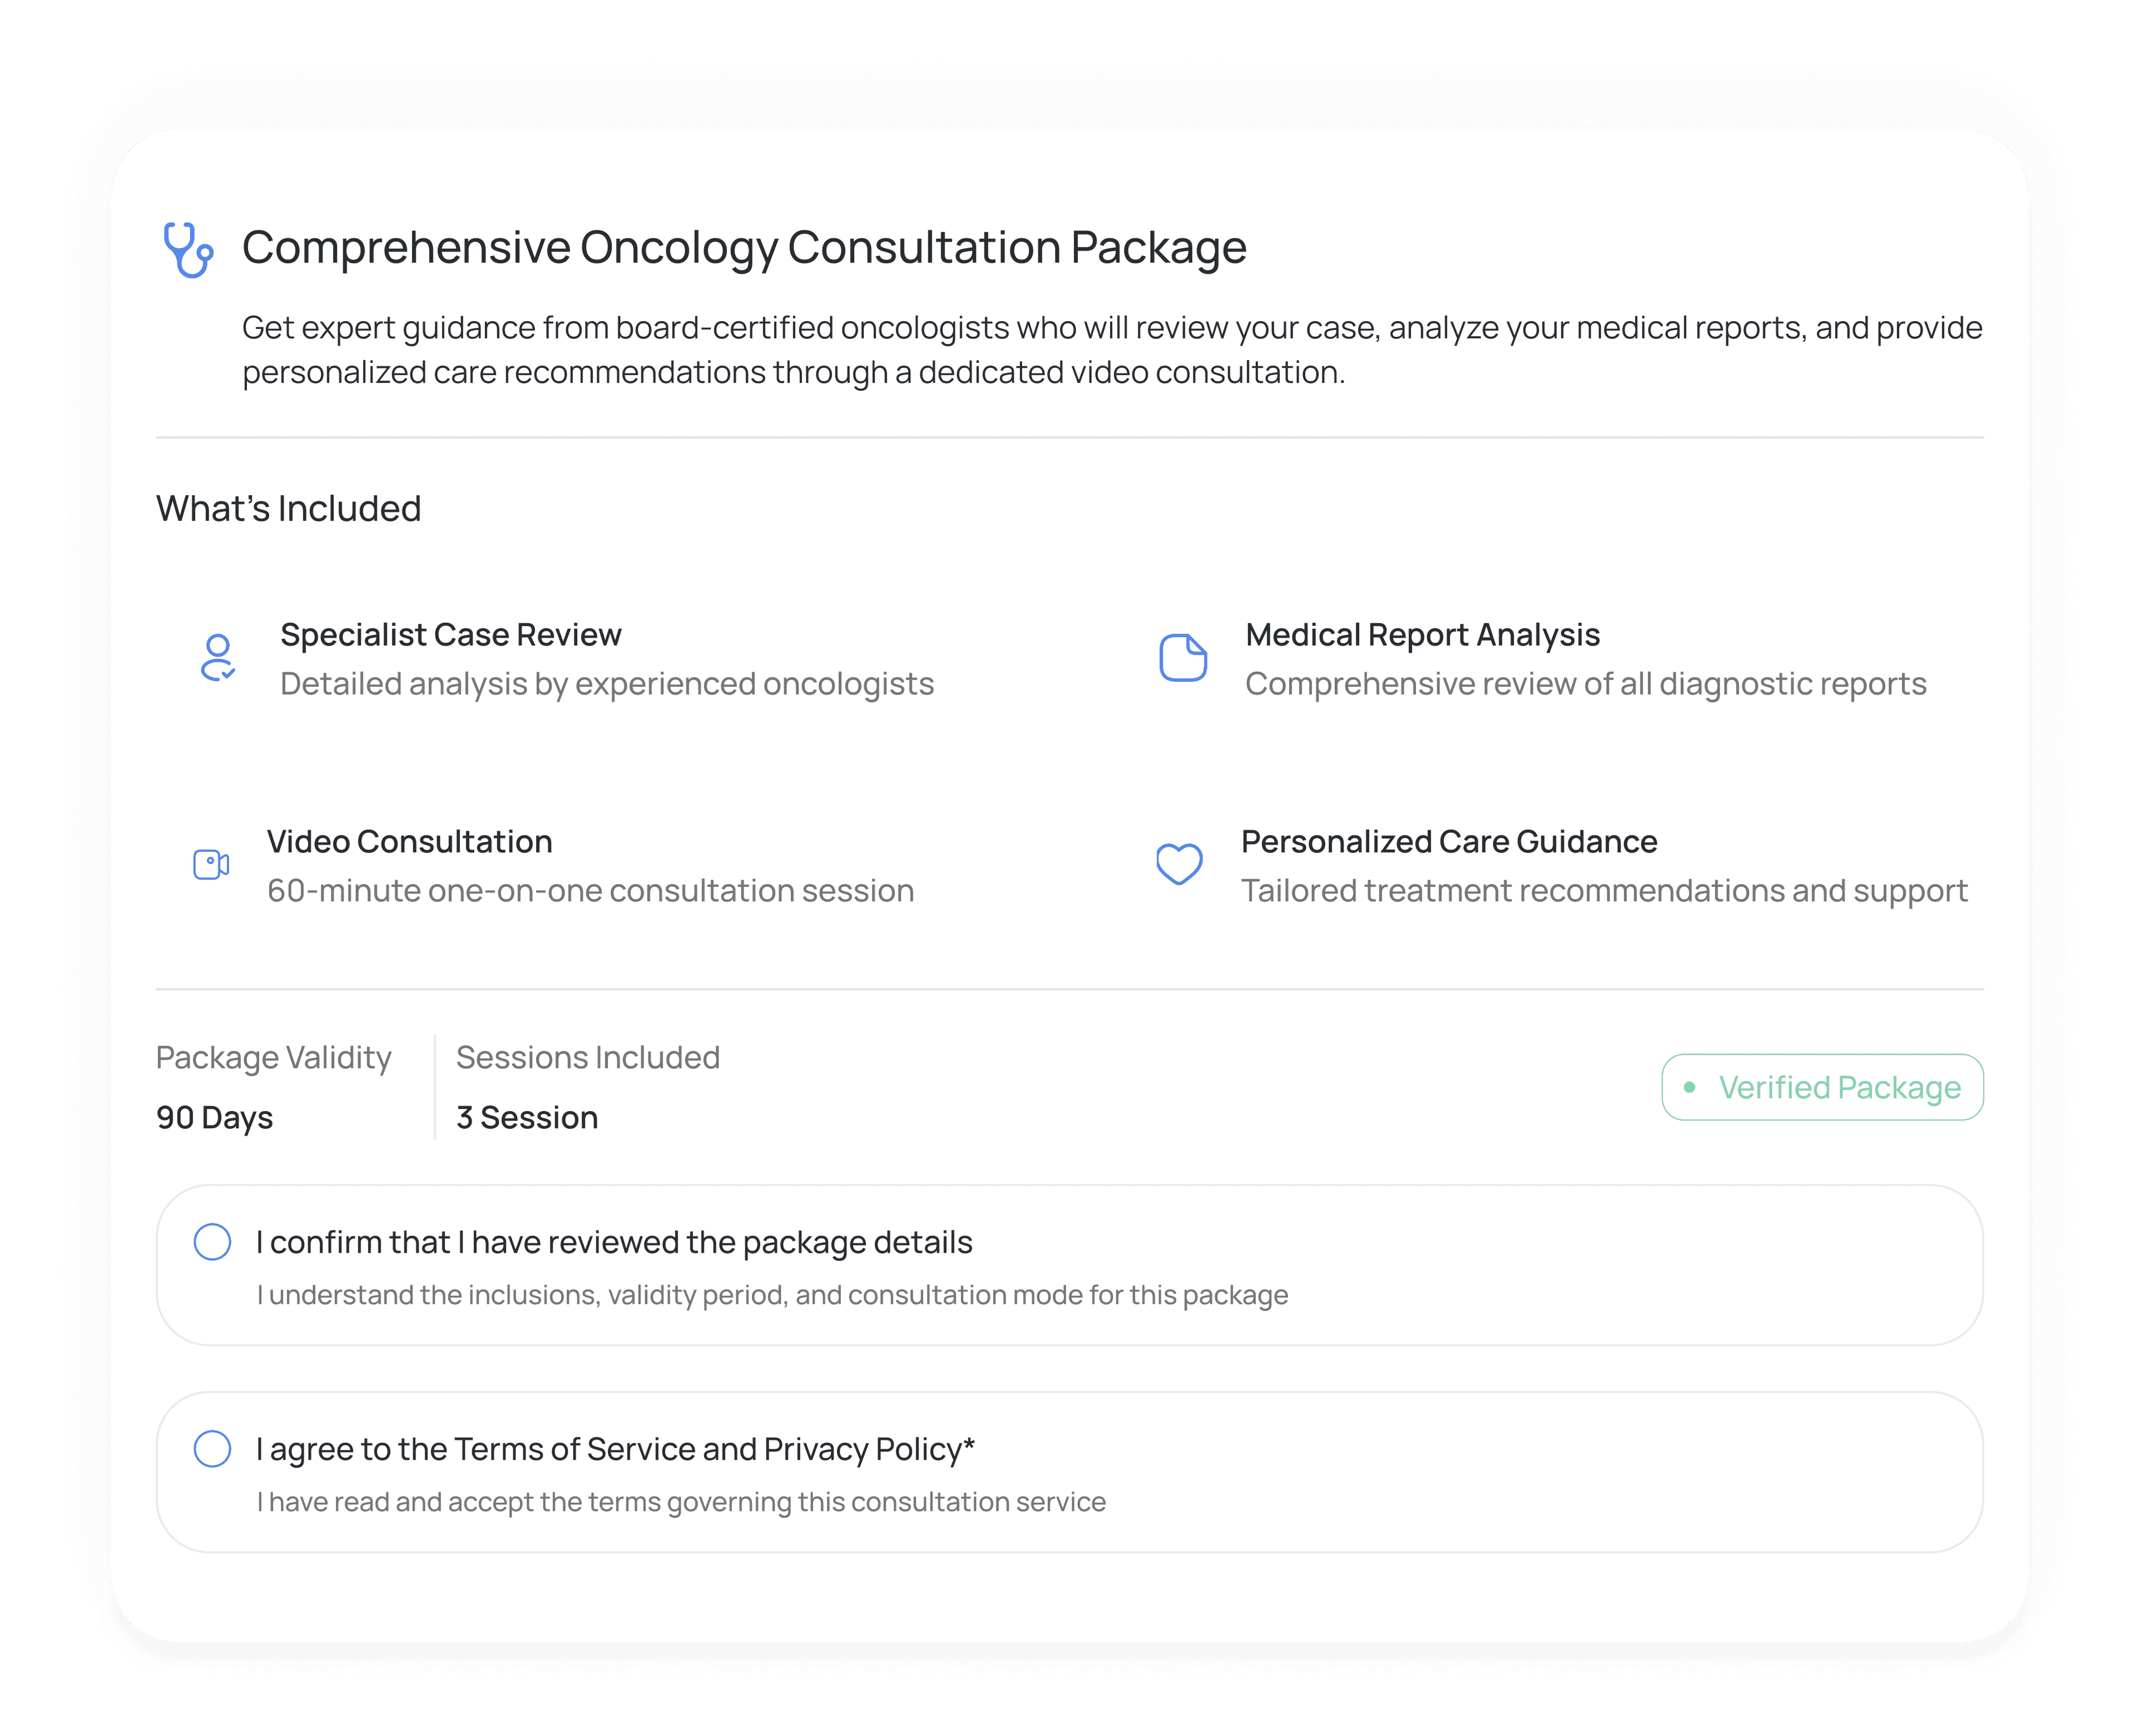This screenshot has height=1736, width=2140.
Task: Click the "I confirm that I have reviewed" label
Action: (x=614, y=1242)
